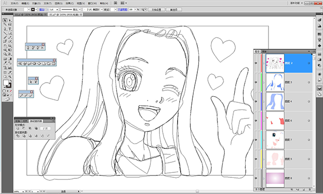Launch Bridge icon in the menu bar
The image size is (323, 194).
[x=116, y=3]
